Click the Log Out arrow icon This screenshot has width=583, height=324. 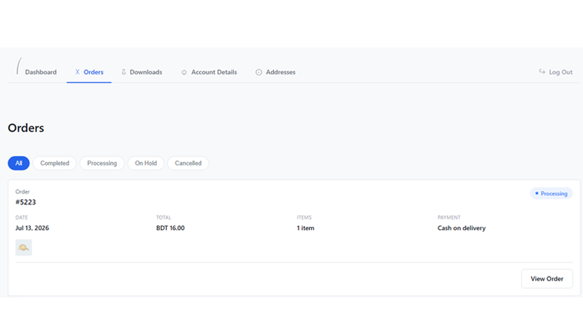tap(542, 71)
